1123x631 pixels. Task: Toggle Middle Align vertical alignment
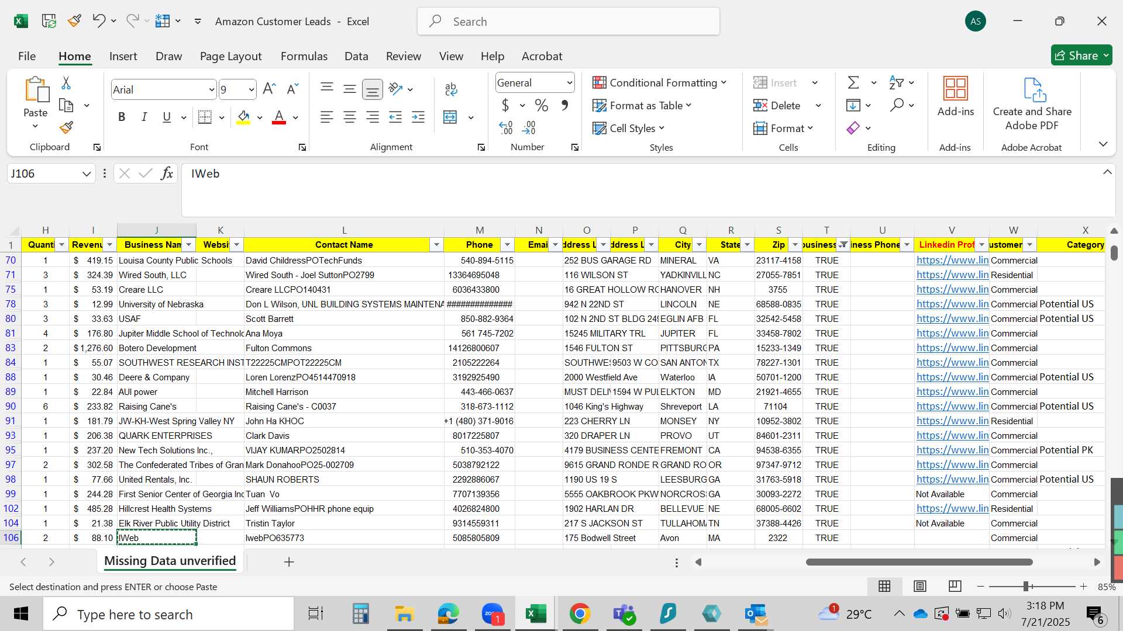click(350, 89)
